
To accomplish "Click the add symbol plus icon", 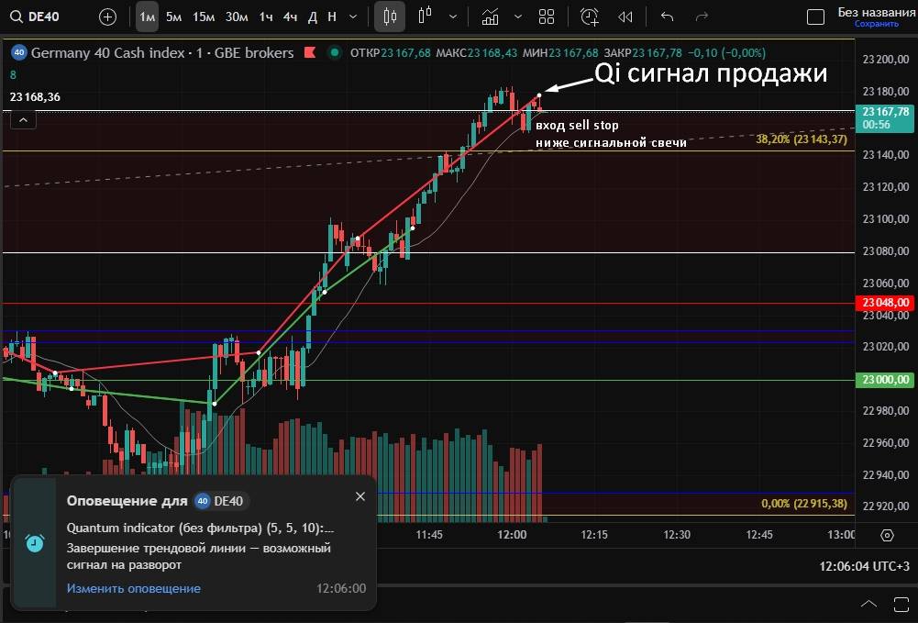I will point(107,17).
